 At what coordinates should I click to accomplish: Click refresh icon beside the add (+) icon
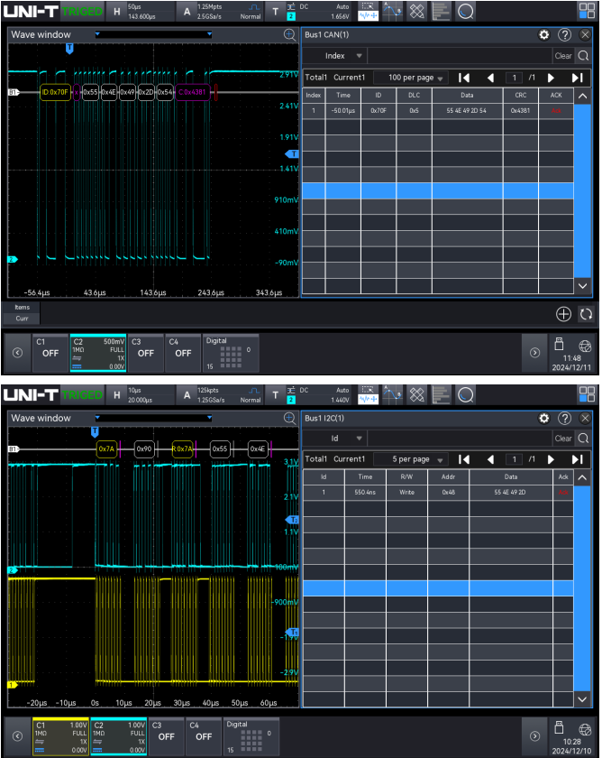coord(586,314)
